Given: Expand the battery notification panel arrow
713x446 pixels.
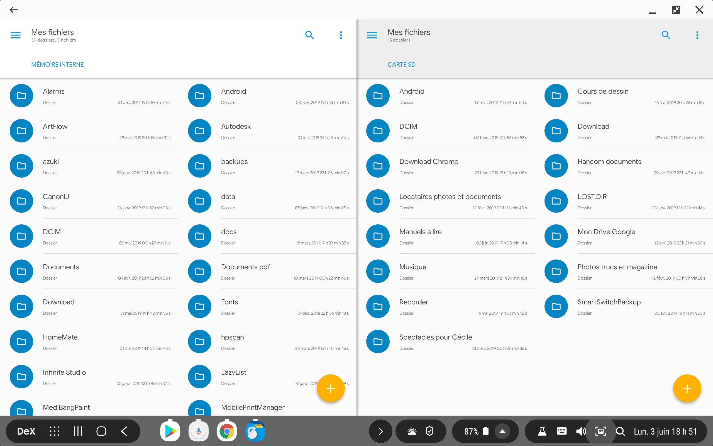Looking at the screenshot, I should pyautogui.click(x=503, y=431).
